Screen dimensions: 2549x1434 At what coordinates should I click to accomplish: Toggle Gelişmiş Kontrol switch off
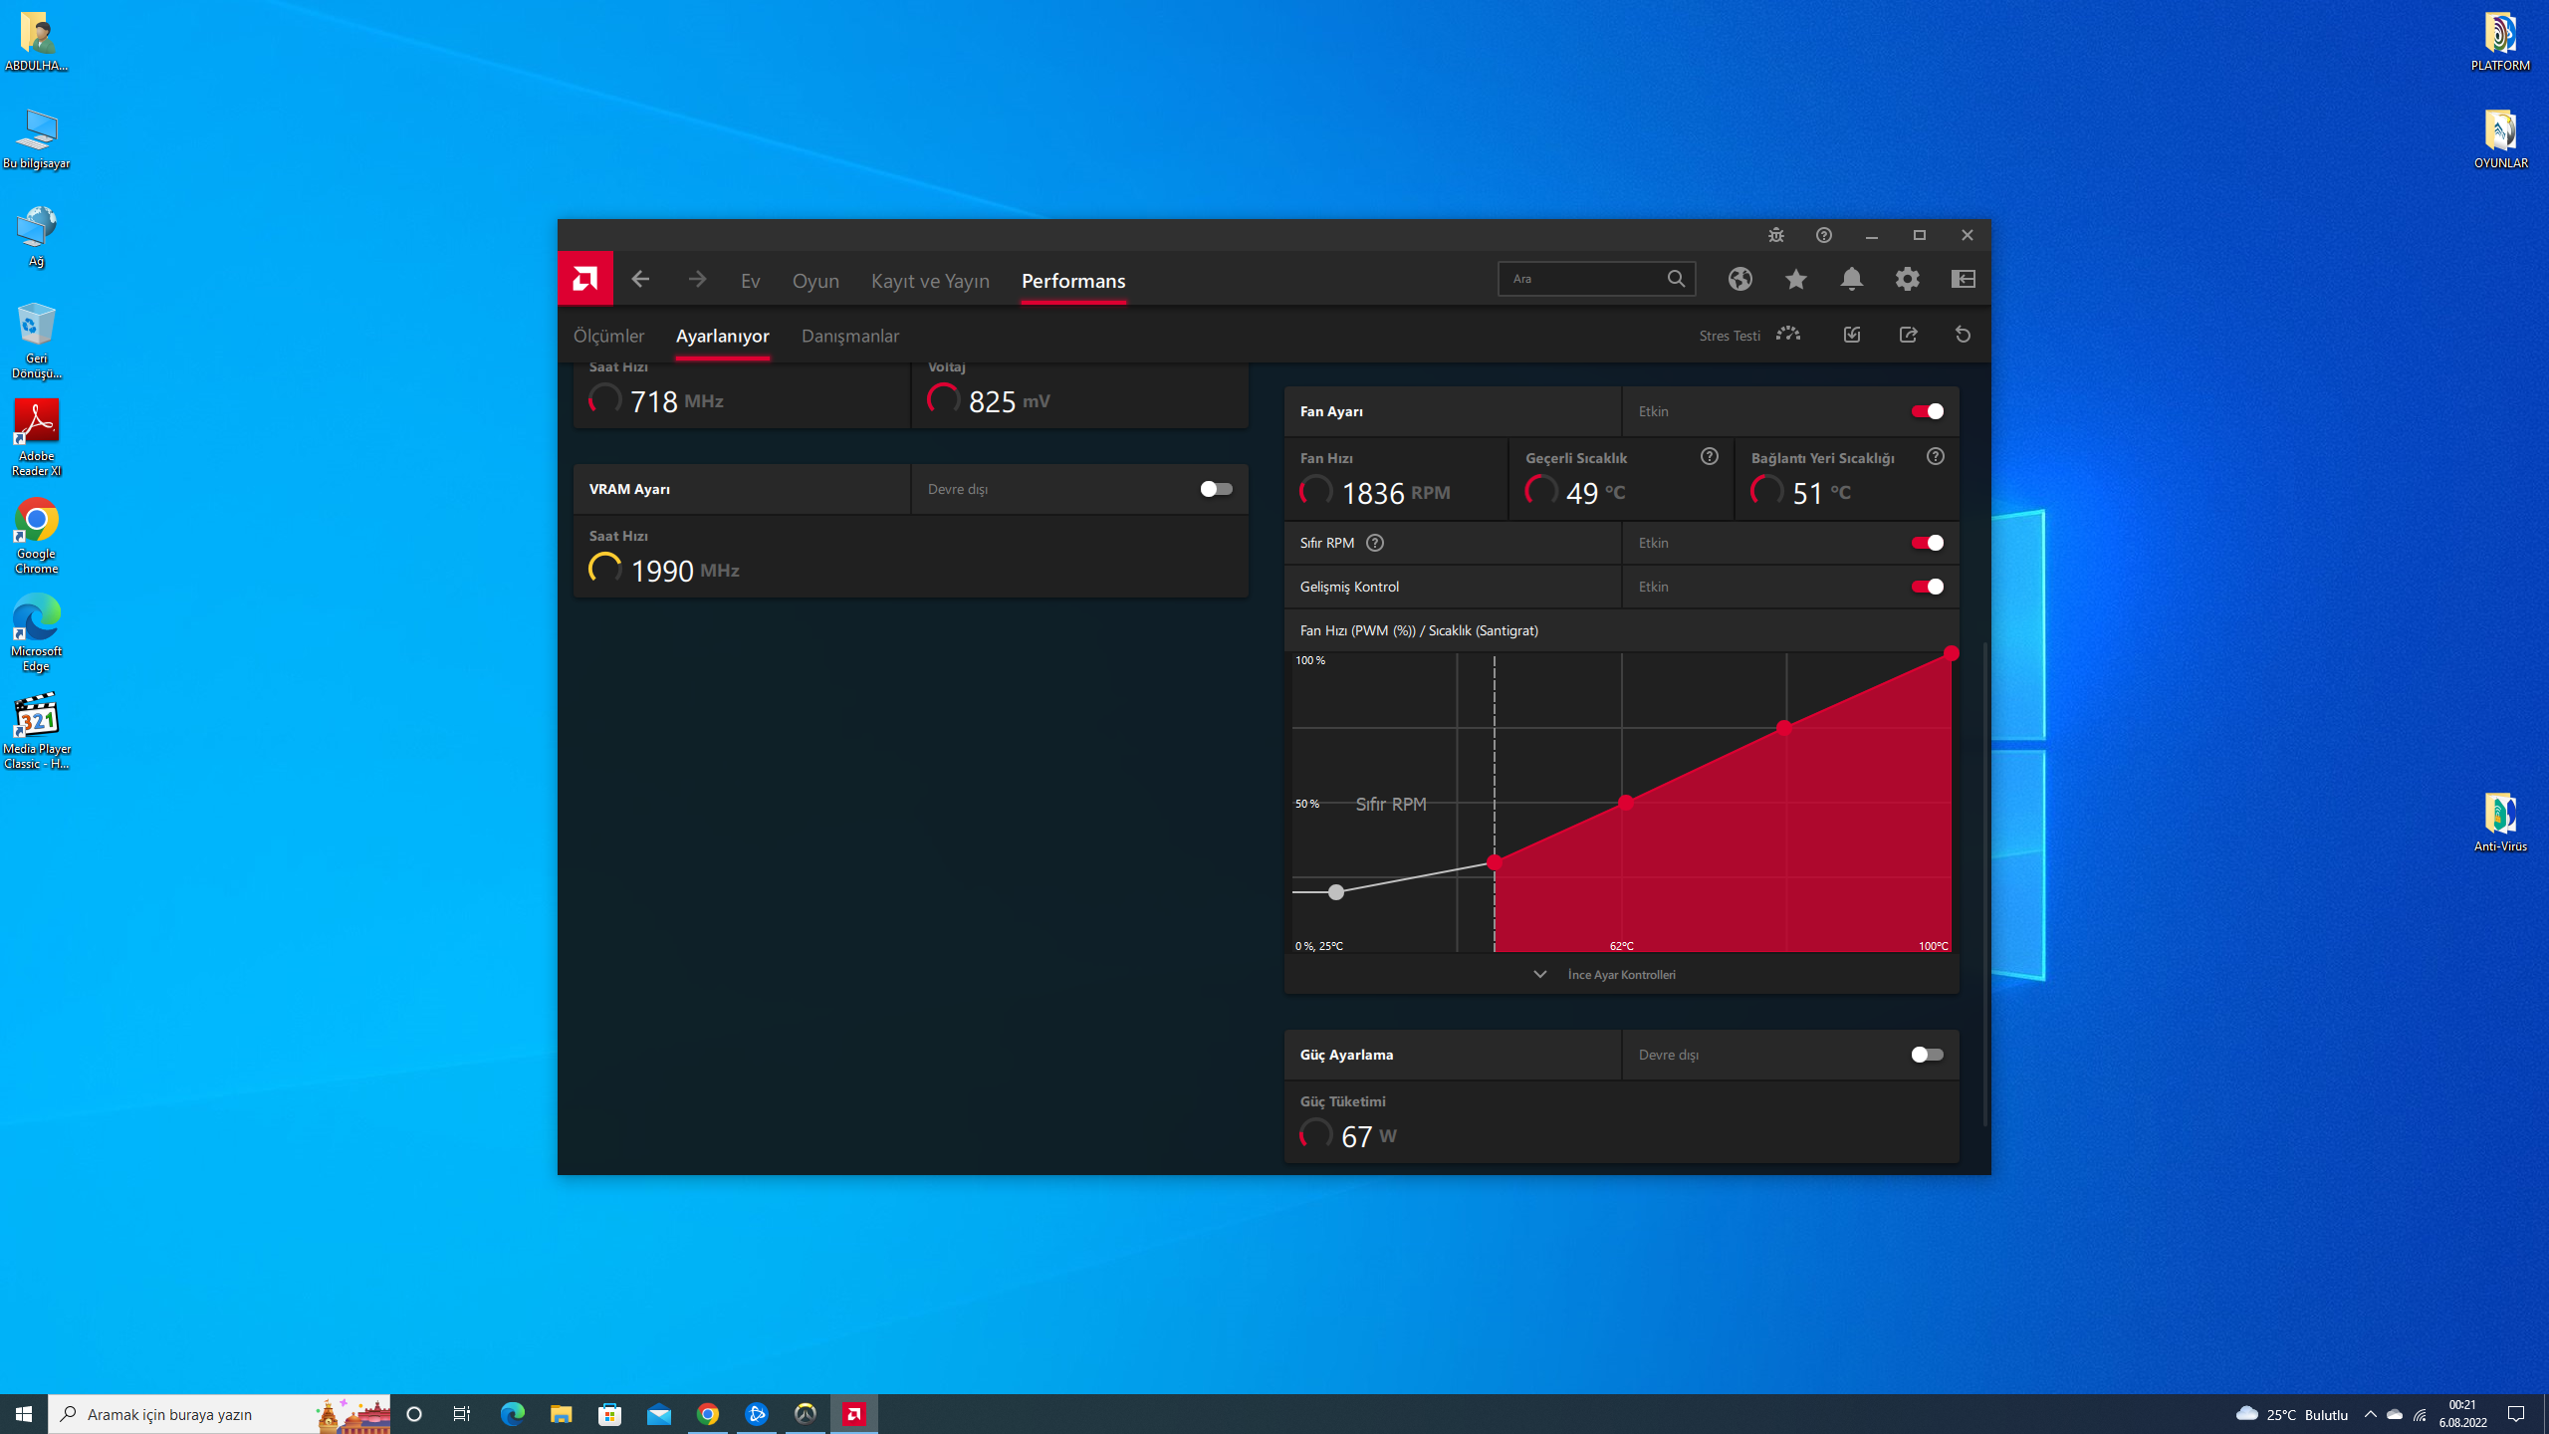(1927, 587)
